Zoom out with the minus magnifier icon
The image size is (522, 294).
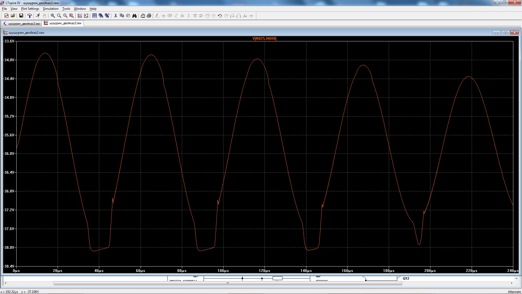click(x=65, y=16)
